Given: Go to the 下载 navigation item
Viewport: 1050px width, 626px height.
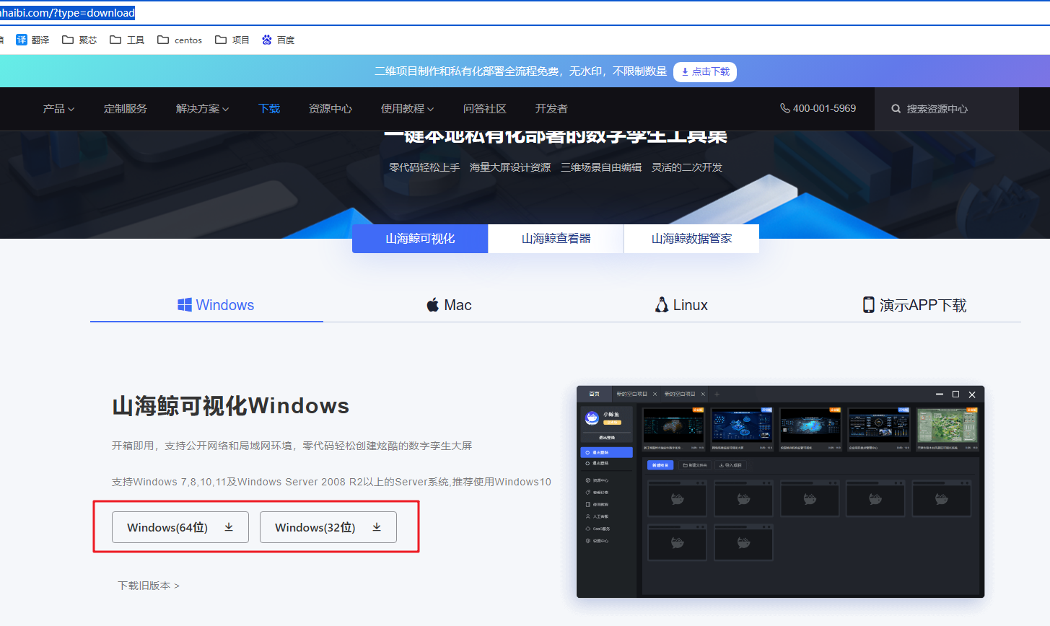Looking at the screenshot, I should [269, 109].
